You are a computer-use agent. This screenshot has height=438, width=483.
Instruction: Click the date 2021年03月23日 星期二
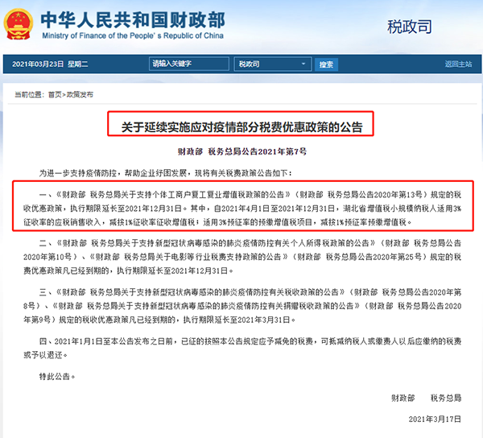(50, 64)
